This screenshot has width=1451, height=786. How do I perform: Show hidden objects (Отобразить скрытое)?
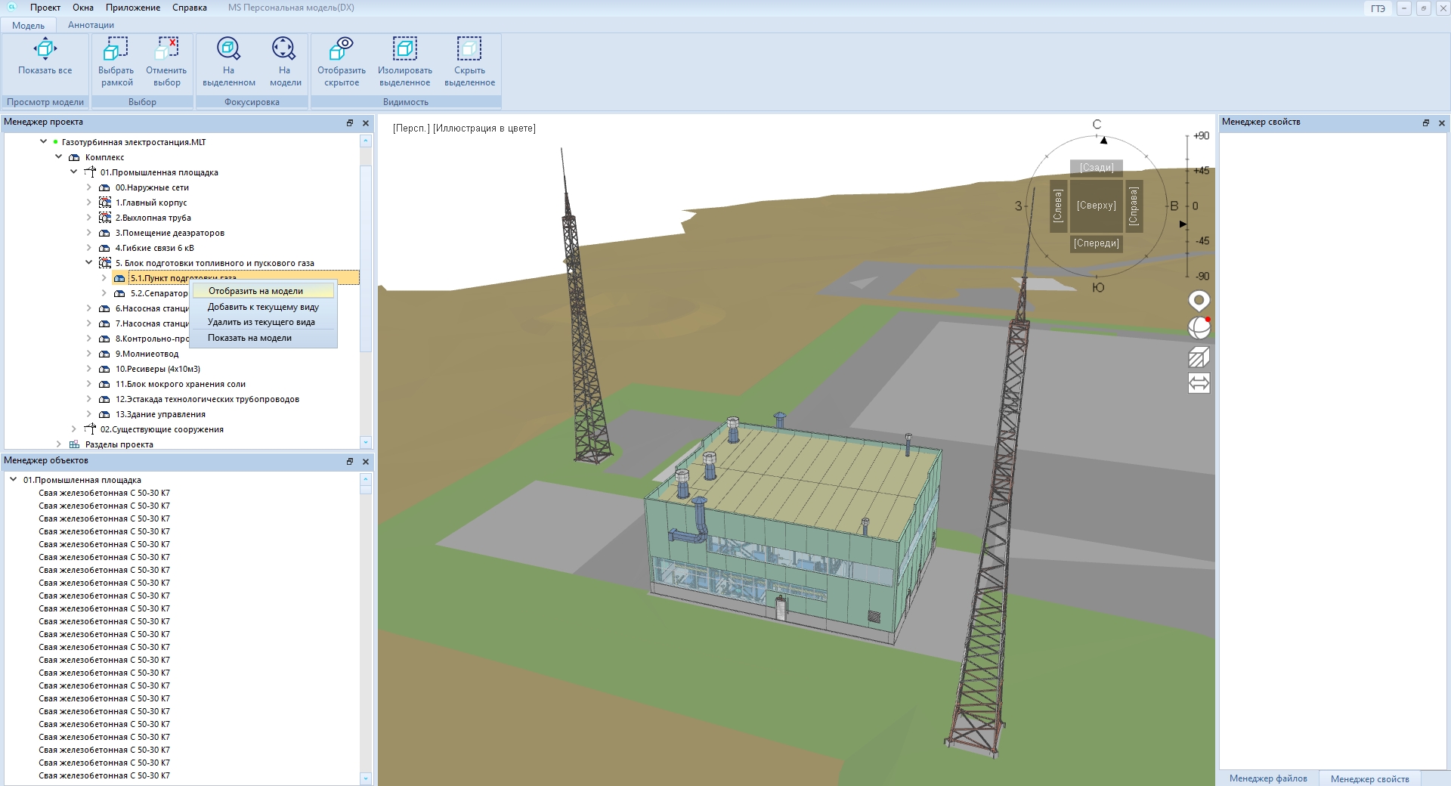point(341,50)
